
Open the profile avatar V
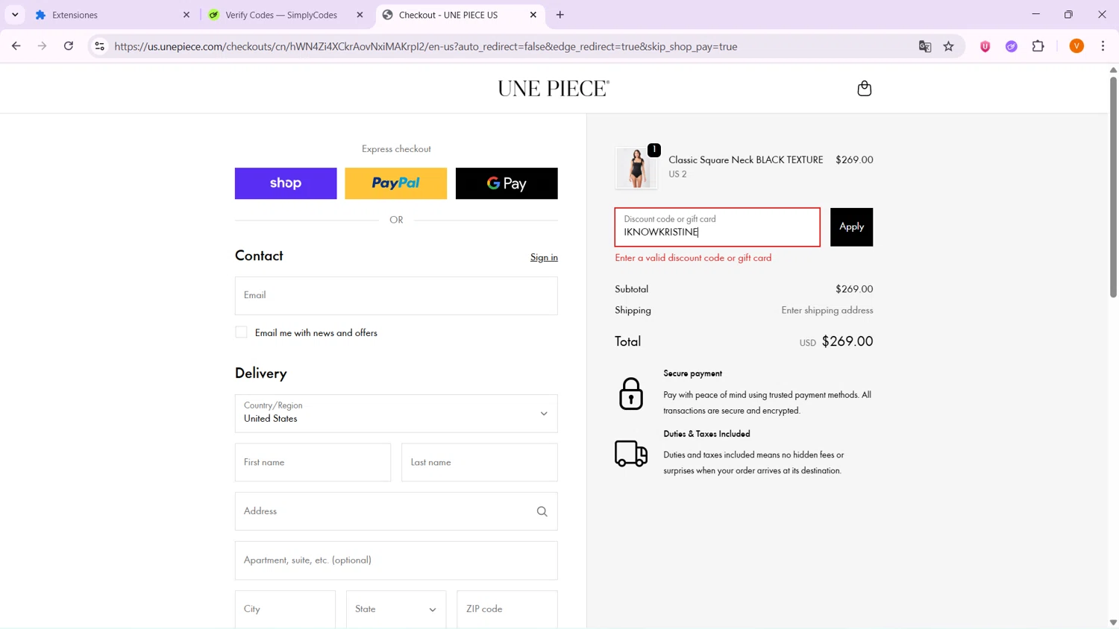1076,46
